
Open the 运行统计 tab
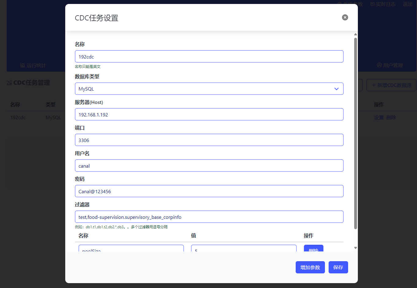click(33, 65)
